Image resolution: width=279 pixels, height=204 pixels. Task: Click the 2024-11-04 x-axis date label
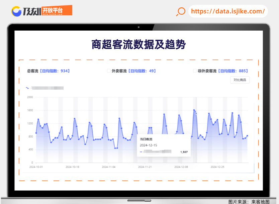tap(108, 166)
